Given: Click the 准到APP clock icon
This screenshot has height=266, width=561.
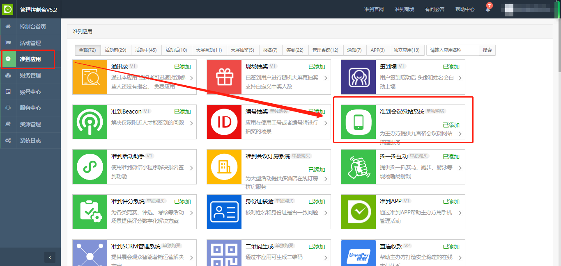Looking at the screenshot, I should (x=358, y=211).
